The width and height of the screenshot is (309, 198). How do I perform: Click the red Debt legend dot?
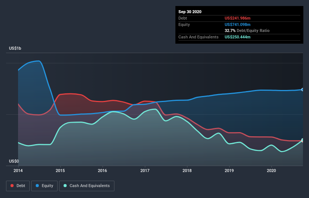click(x=12, y=186)
